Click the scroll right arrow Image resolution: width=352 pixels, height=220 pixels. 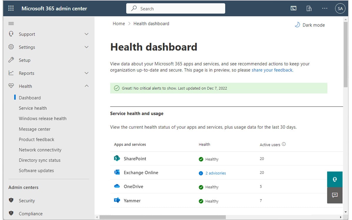(341, 217)
